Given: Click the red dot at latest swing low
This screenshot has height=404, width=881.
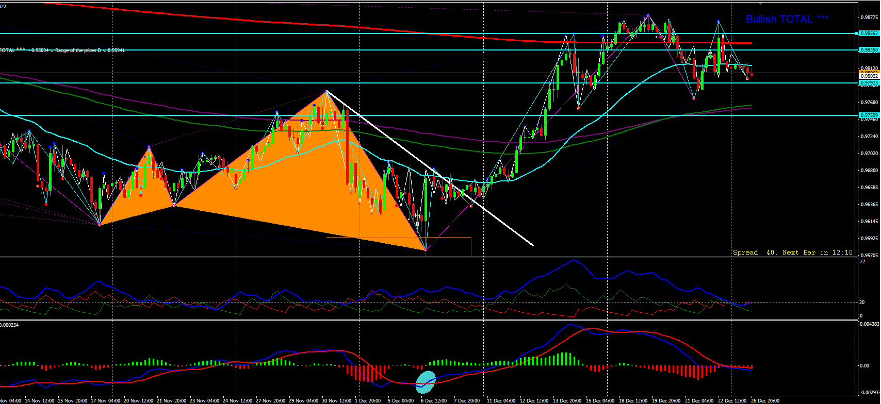Looking at the screenshot, I should coord(747,79).
